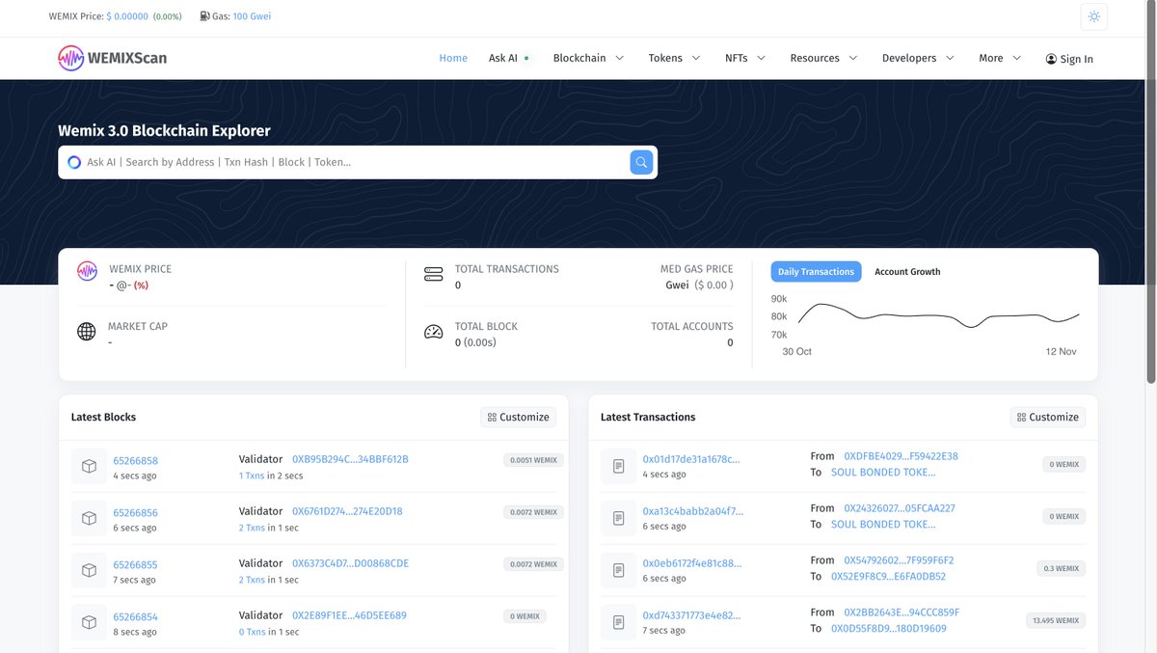Click the gas meter icon beside Total Block
Screen dimensions: 1157x653
click(x=433, y=331)
